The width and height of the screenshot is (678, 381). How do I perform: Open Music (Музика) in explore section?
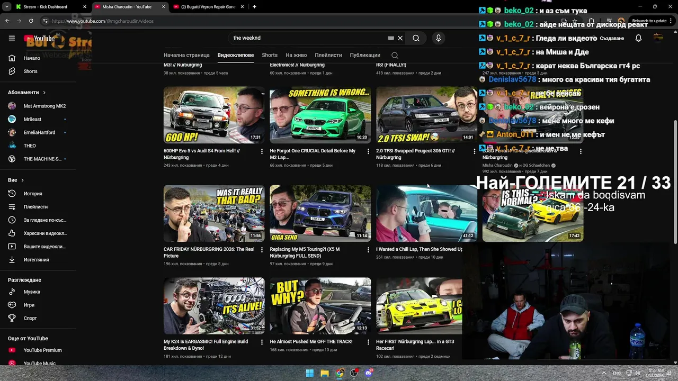[32, 292]
